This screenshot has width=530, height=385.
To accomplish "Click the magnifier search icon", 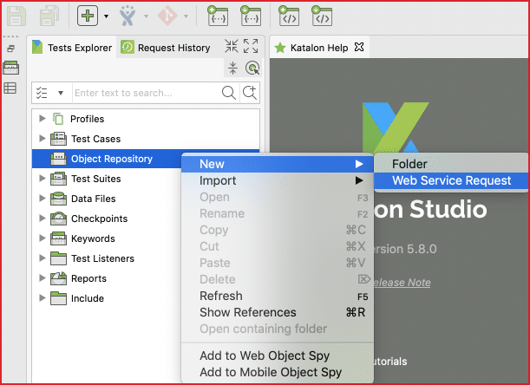I will coord(229,93).
